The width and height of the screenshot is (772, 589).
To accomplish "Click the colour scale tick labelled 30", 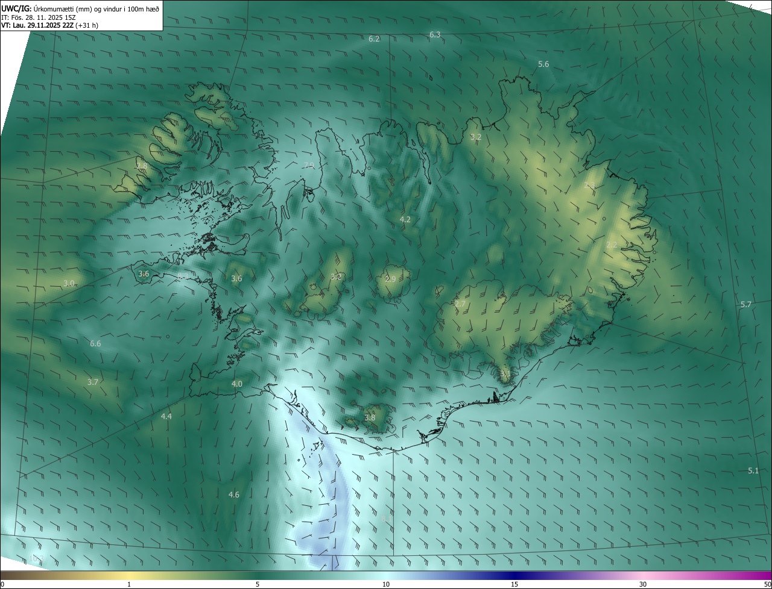I will pyautogui.click(x=643, y=585).
